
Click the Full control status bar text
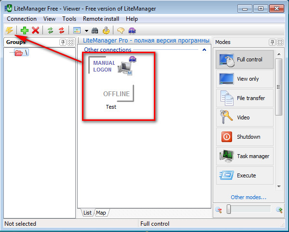pos(155,224)
